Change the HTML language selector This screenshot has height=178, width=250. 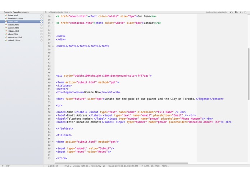point(67,166)
